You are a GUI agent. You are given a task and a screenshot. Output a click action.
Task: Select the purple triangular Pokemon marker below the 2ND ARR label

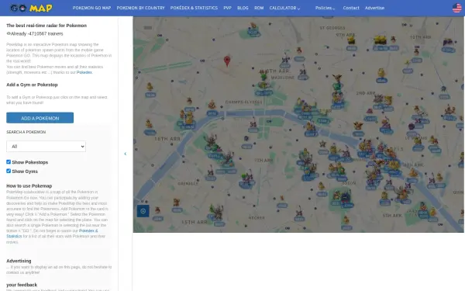pos(370,111)
